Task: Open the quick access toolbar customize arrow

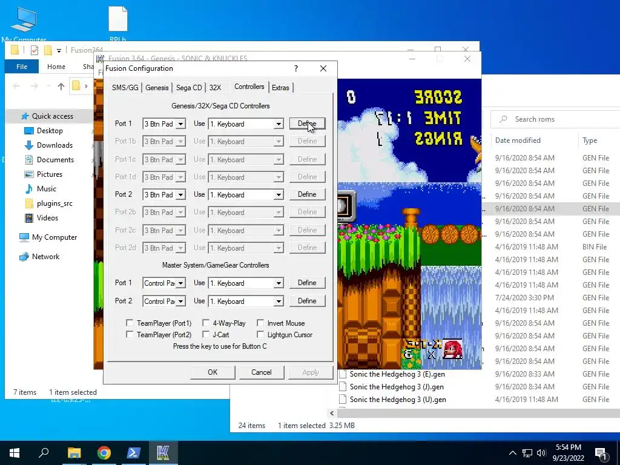Action: click(x=59, y=51)
